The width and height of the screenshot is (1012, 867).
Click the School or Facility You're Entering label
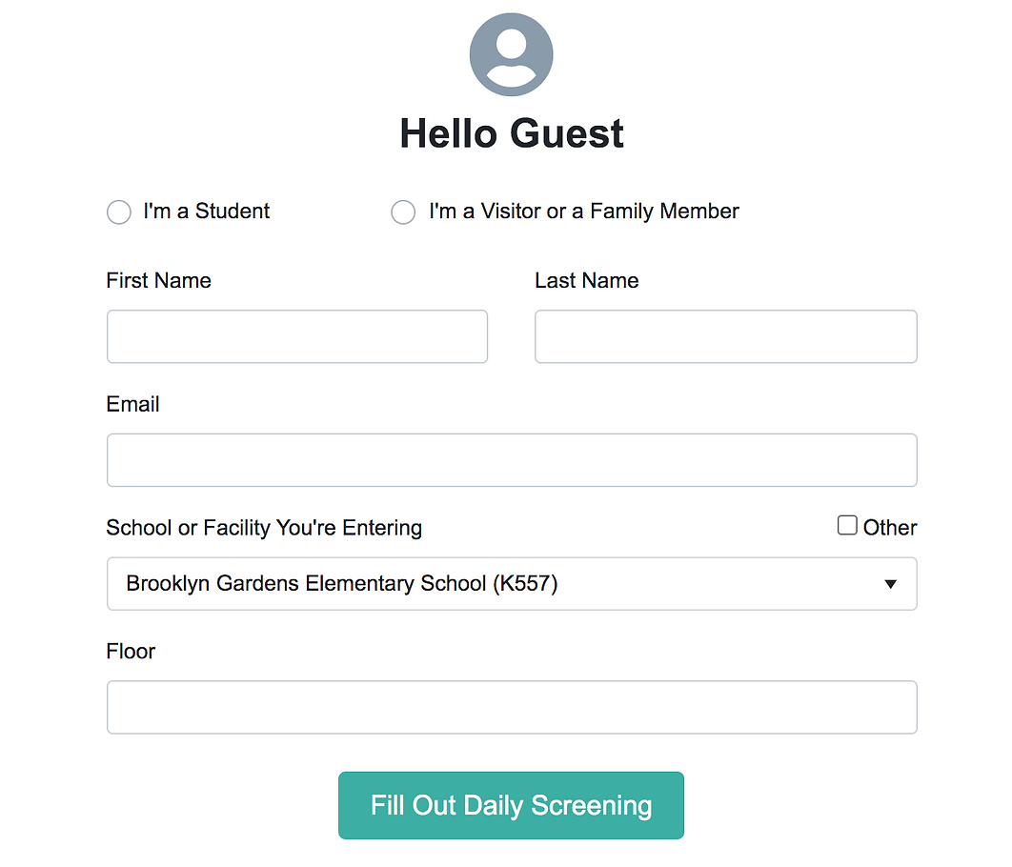tap(264, 528)
